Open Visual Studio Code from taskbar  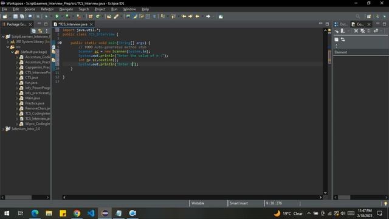pyautogui.click(x=91, y=213)
